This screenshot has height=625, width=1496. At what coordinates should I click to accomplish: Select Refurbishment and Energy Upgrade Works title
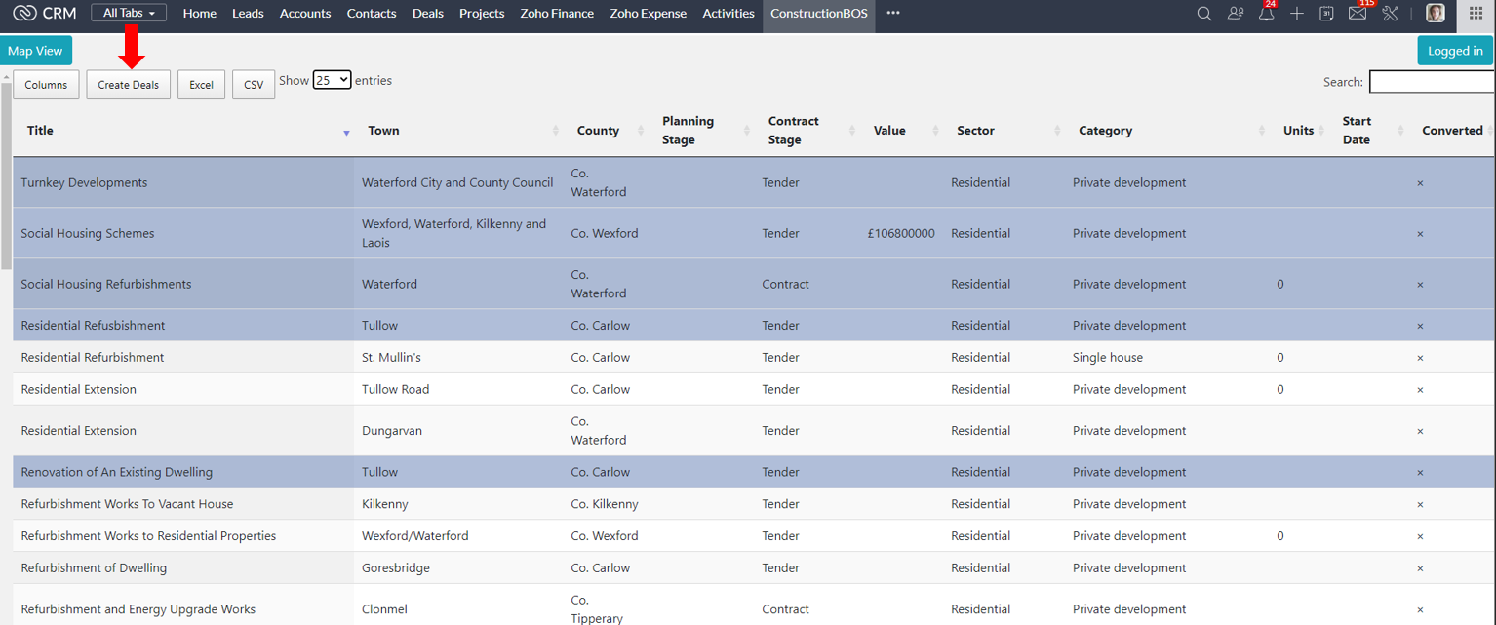pyautogui.click(x=138, y=610)
